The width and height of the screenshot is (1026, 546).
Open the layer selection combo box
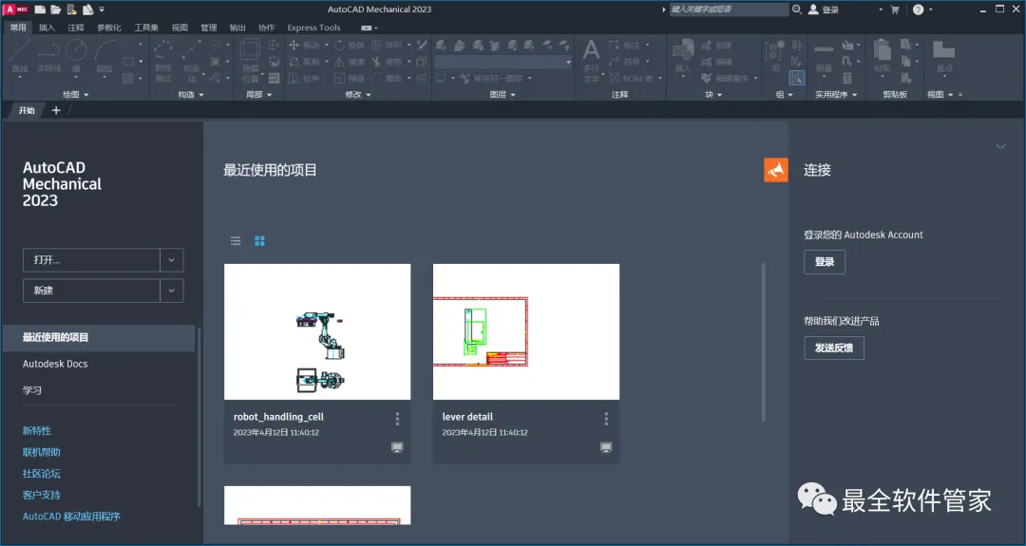pos(503,62)
